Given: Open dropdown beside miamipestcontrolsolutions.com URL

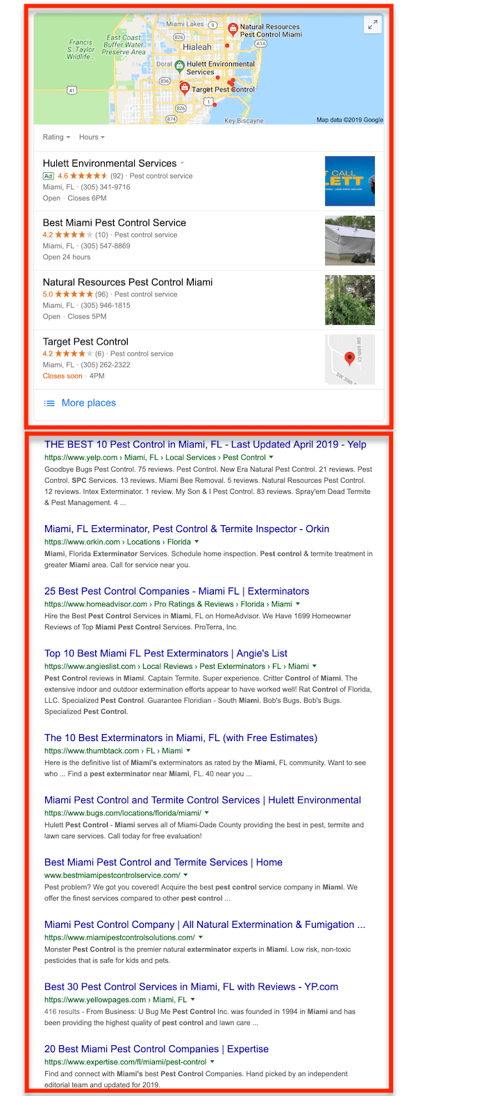Looking at the screenshot, I should coord(201,937).
